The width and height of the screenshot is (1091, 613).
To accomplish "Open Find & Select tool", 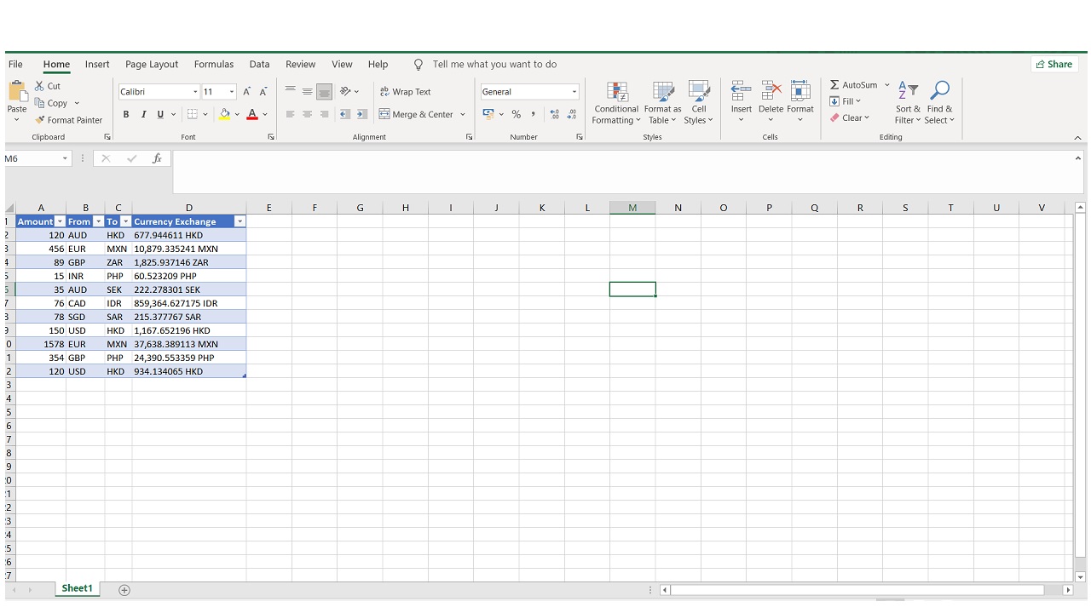I will (939, 91).
